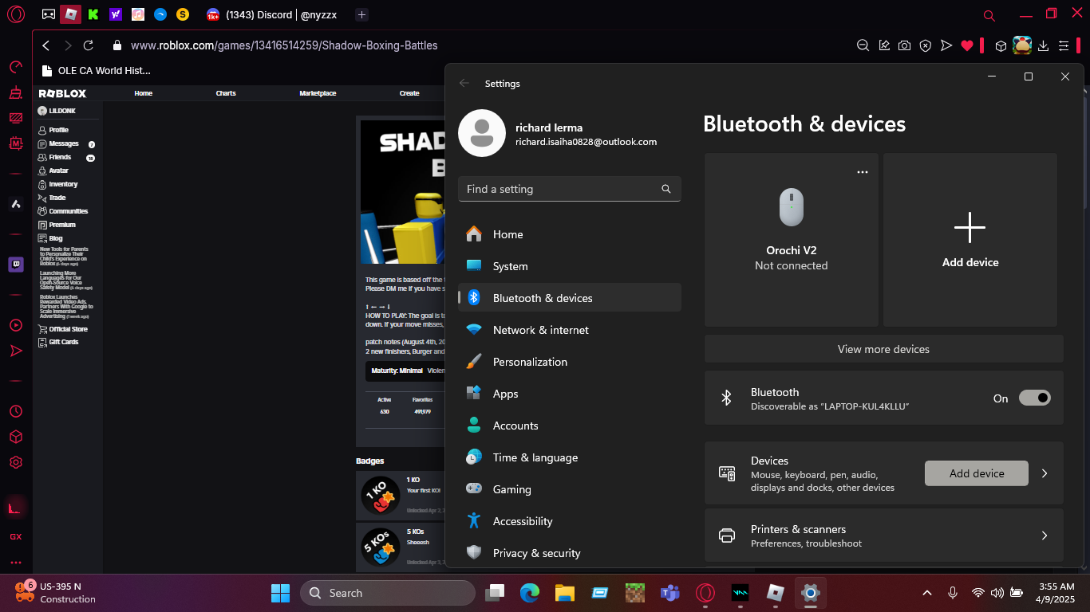Screen dimensions: 1090x612
Task: Open Roblox Charts nav link
Action: [x=226, y=93]
